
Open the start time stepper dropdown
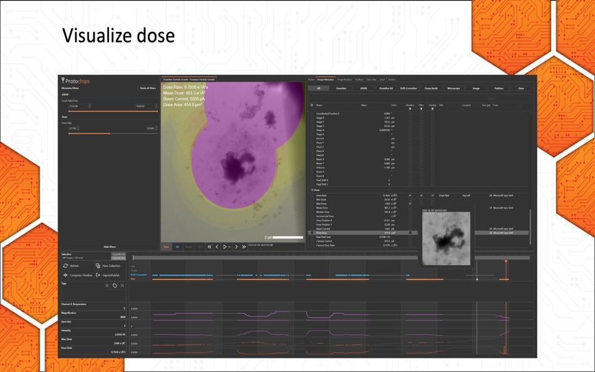(x=90, y=106)
